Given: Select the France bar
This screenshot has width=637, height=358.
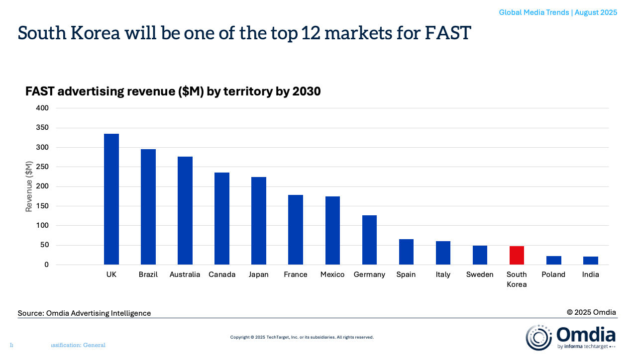Looking at the screenshot, I should pos(296,230).
